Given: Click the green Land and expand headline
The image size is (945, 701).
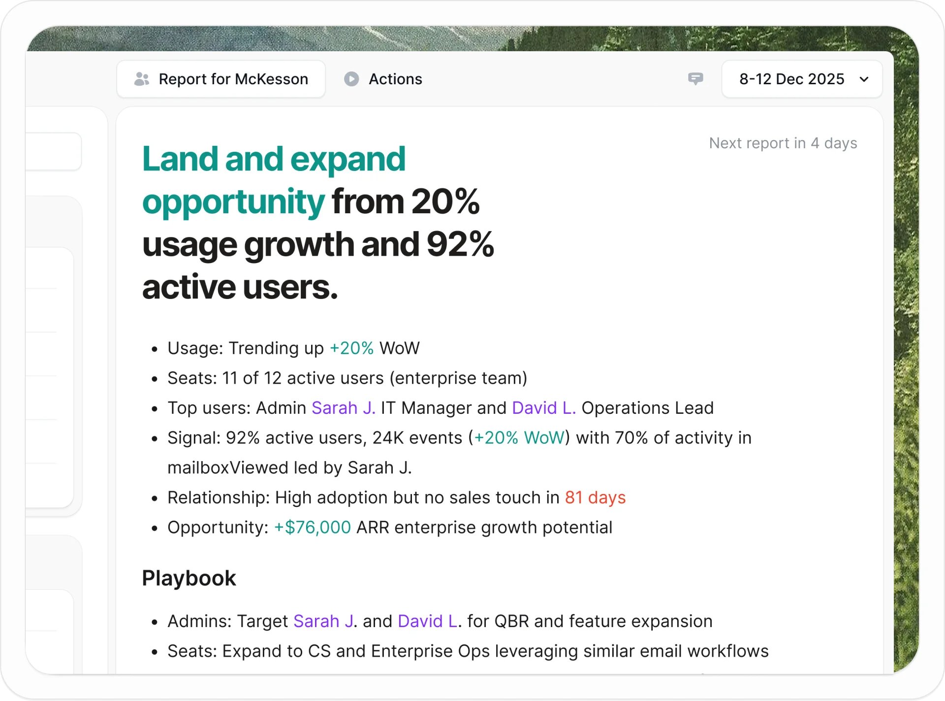Looking at the screenshot, I should 273,160.
